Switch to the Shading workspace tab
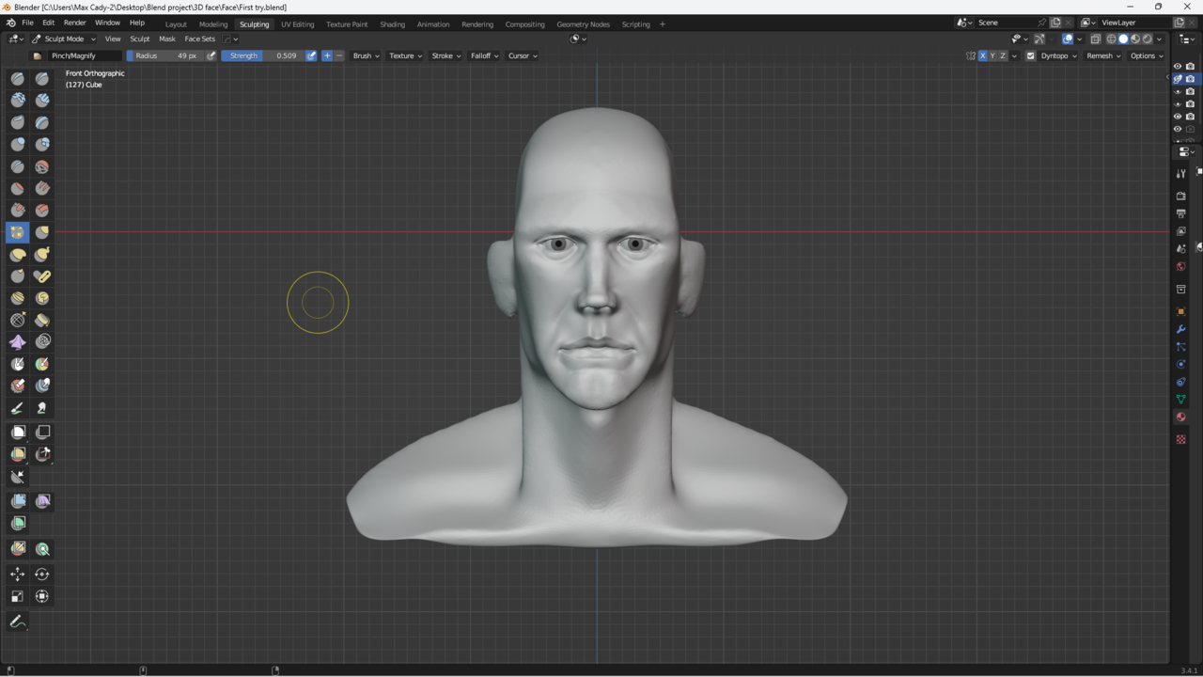This screenshot has height=677, width=1203. click(x=392, y=24)
